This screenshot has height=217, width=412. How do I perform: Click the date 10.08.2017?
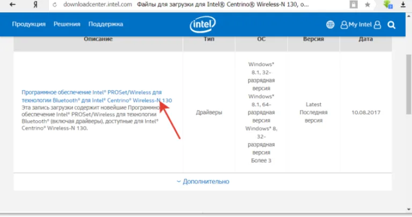click(x=366, y=112)
